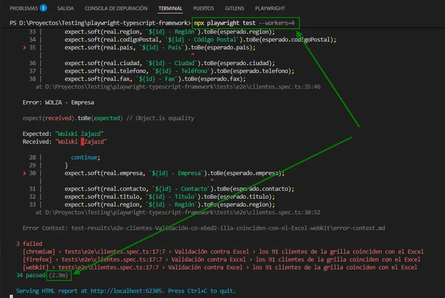Click the red error marker beside line 35
Screen dimensions: 445x298
tap(24, 48)
